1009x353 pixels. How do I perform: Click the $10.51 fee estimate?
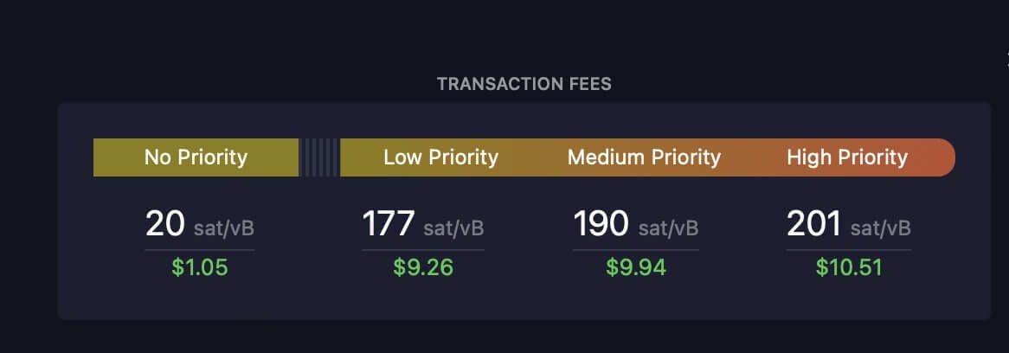848,267
